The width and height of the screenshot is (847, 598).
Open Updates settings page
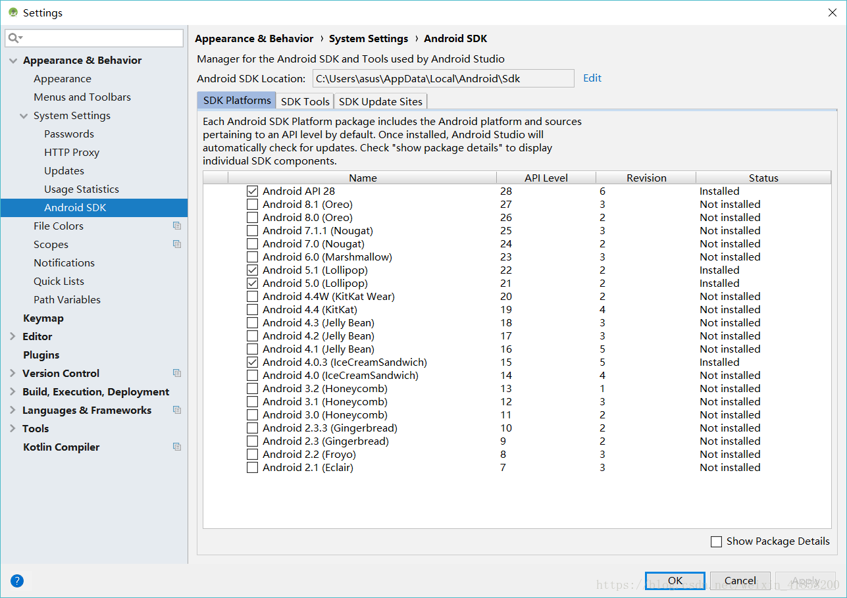(64, 171)
